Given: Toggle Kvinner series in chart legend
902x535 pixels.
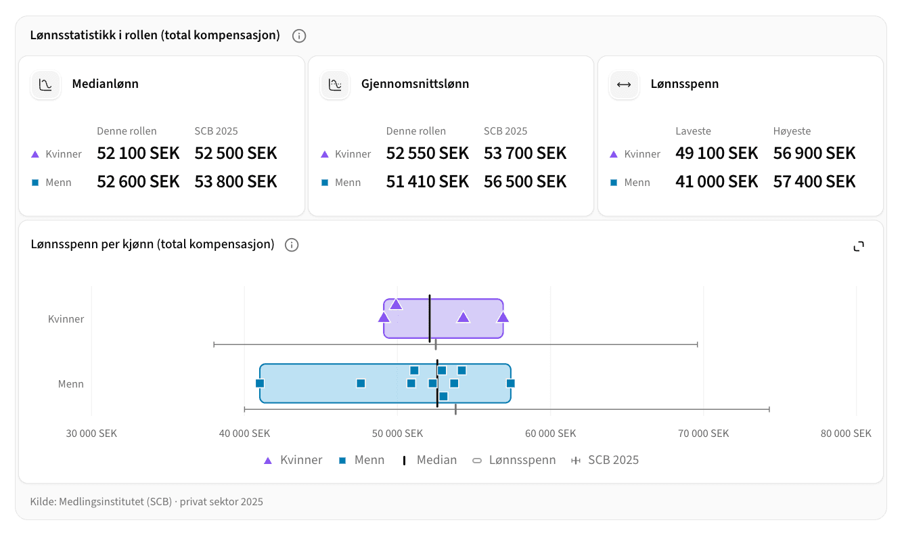Looking at the screenshot, I should tap(293, 460).
